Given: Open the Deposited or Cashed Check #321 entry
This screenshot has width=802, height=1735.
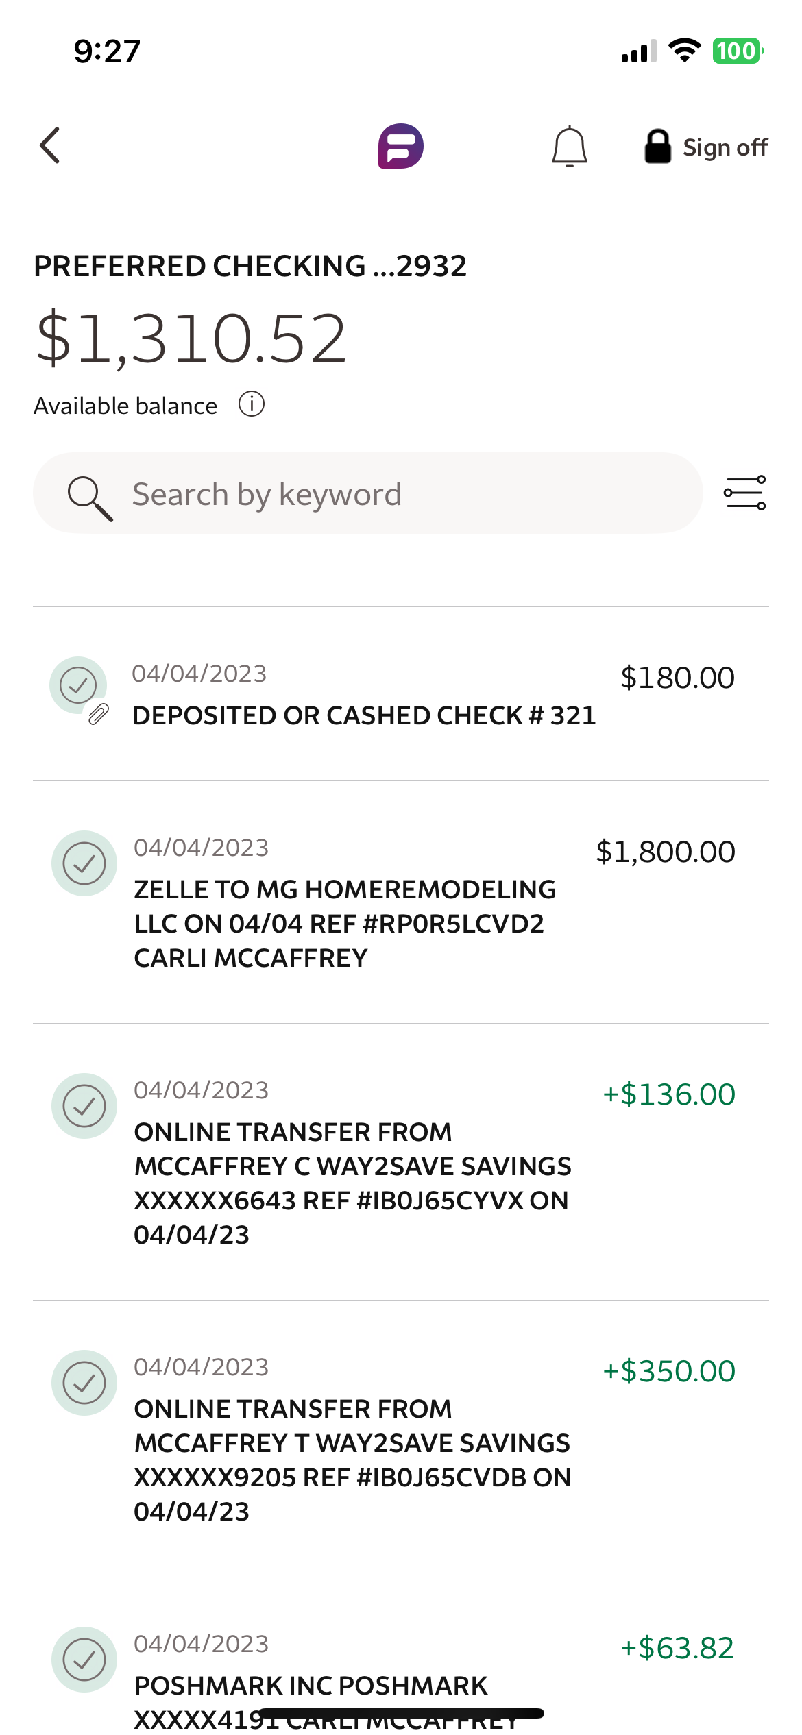Looking at the screenshot, I should pyautogui.click(x=401, y=693).
